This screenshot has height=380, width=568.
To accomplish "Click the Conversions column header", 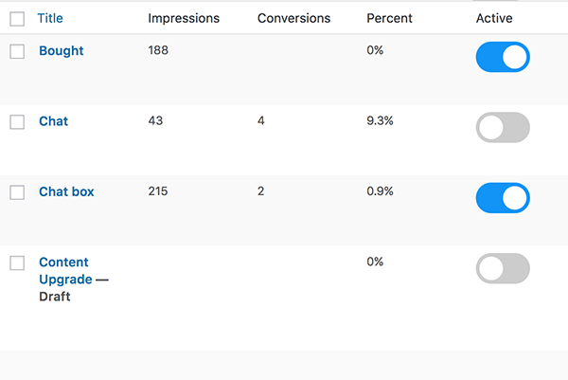I will pos(294,18).
